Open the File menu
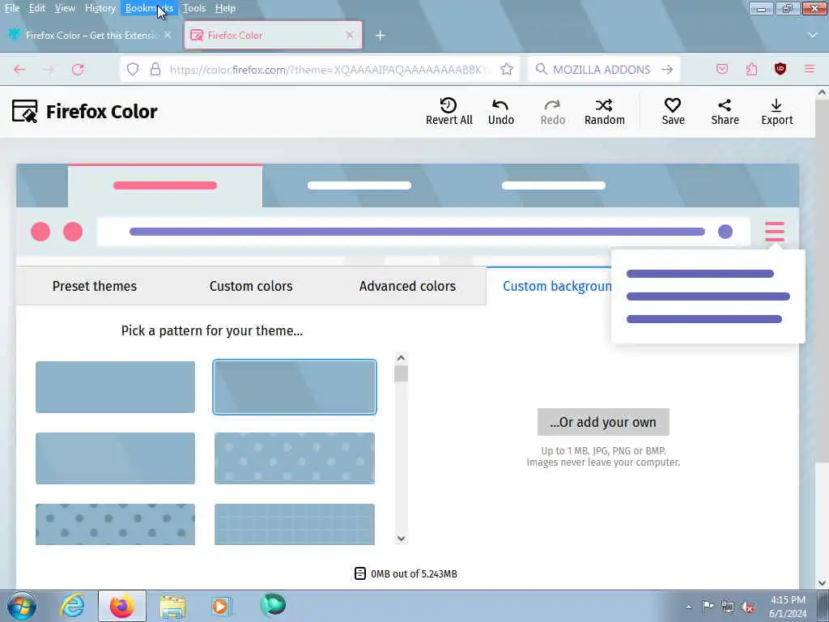Screen dimensions: 829x622 [11, 8]
